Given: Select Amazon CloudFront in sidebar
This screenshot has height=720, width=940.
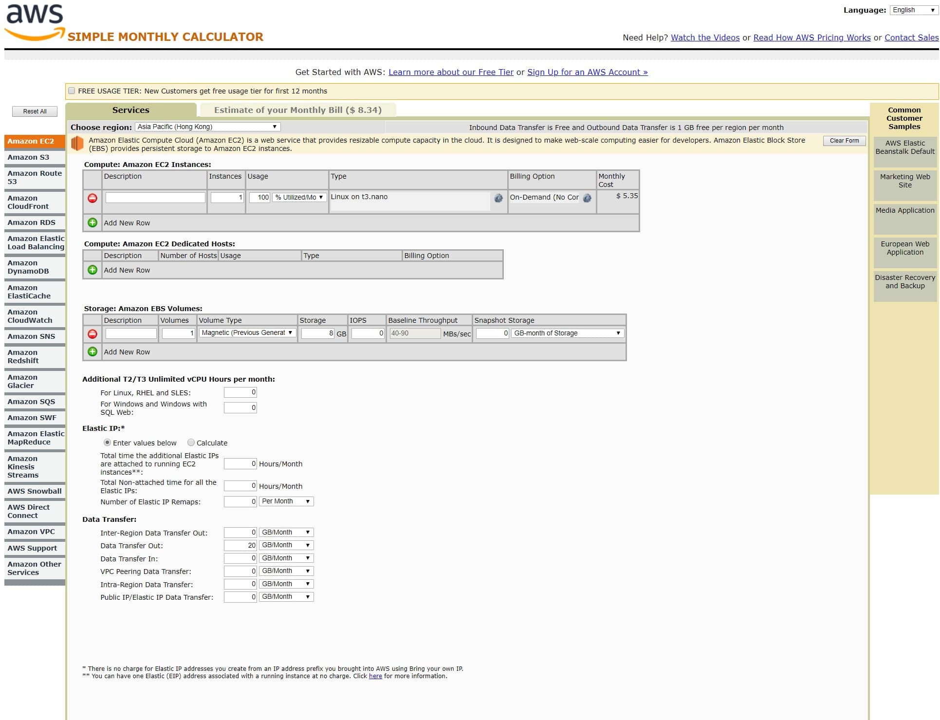Looking at the screenshot, I should [35, 202].
